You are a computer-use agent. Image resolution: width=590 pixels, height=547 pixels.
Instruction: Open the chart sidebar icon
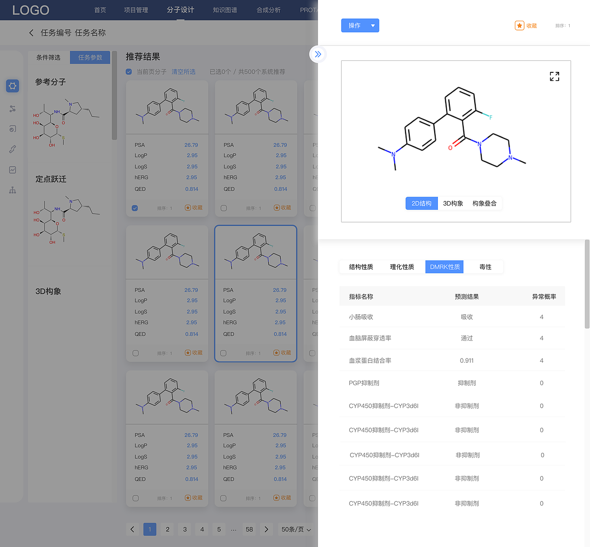[x=12, y=170]
